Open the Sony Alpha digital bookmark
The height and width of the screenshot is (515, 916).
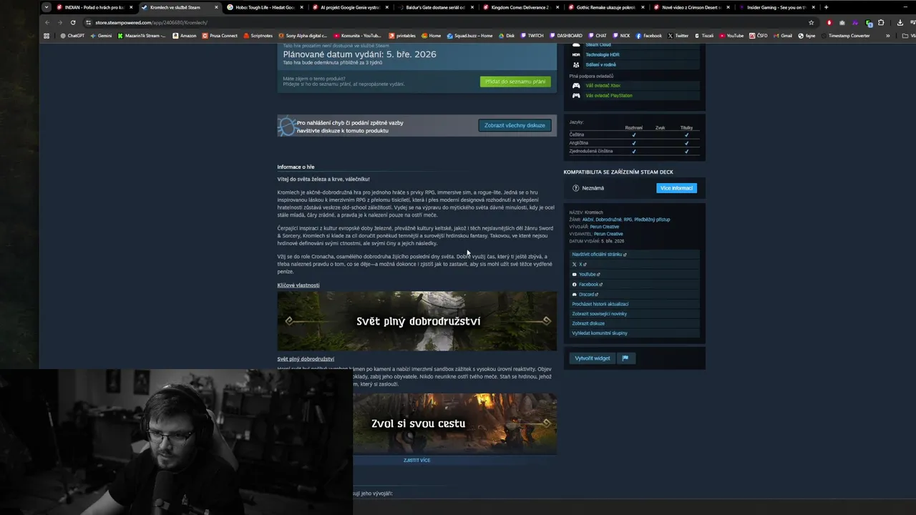coord(303,36)
